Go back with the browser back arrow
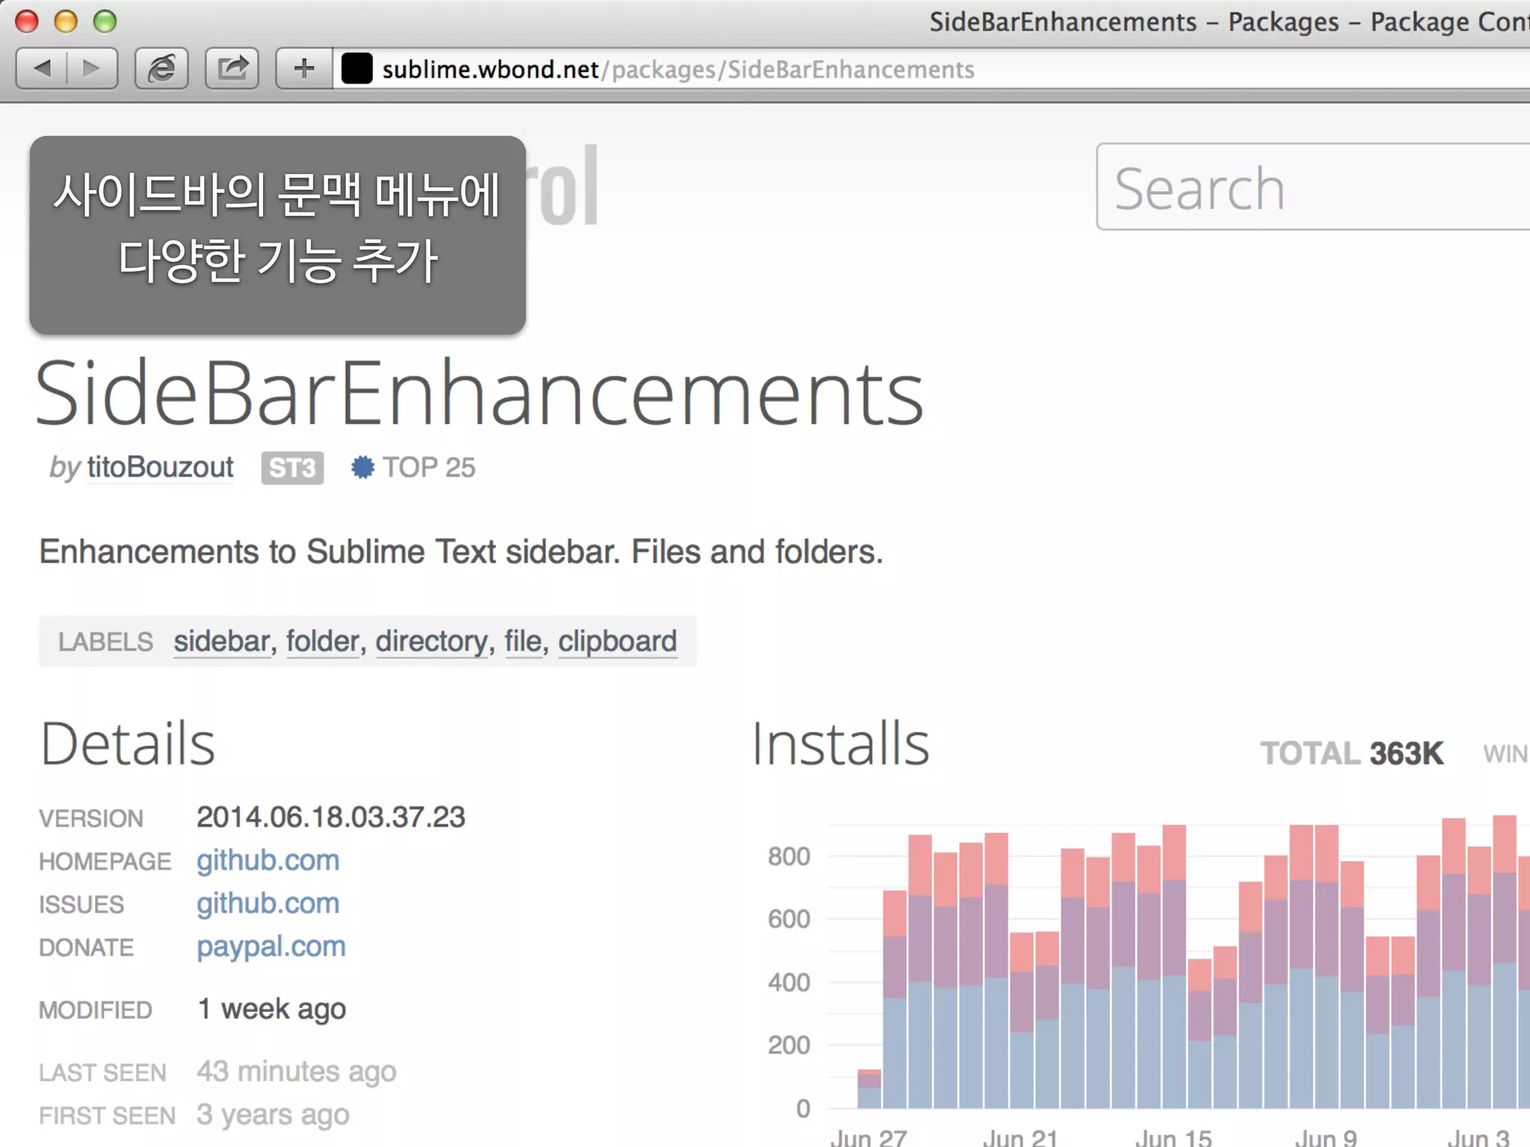1530x1147 pixels. coord(42,69)
